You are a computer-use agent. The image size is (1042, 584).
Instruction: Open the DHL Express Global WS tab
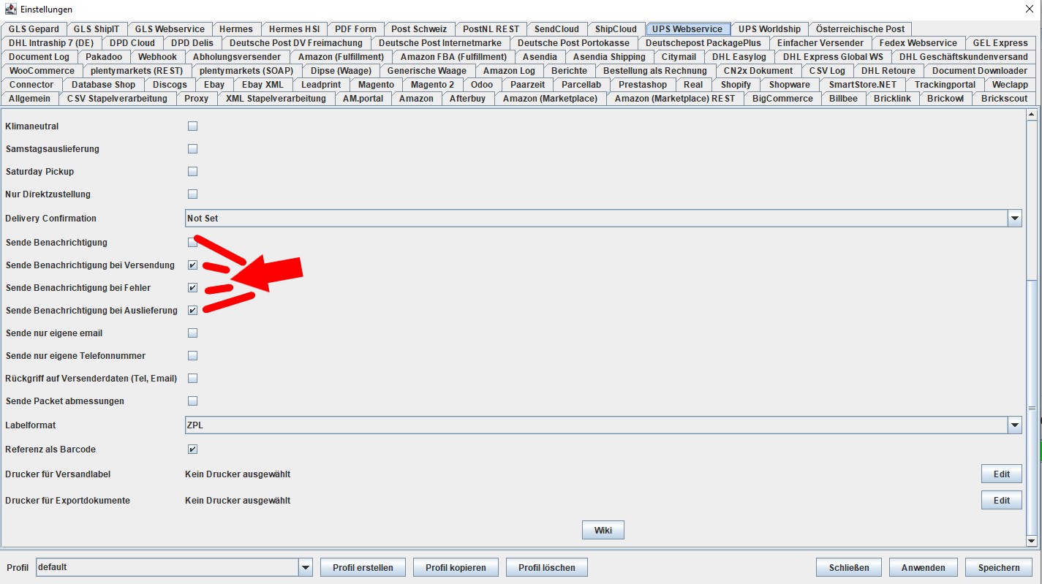[x=833, y=57]
